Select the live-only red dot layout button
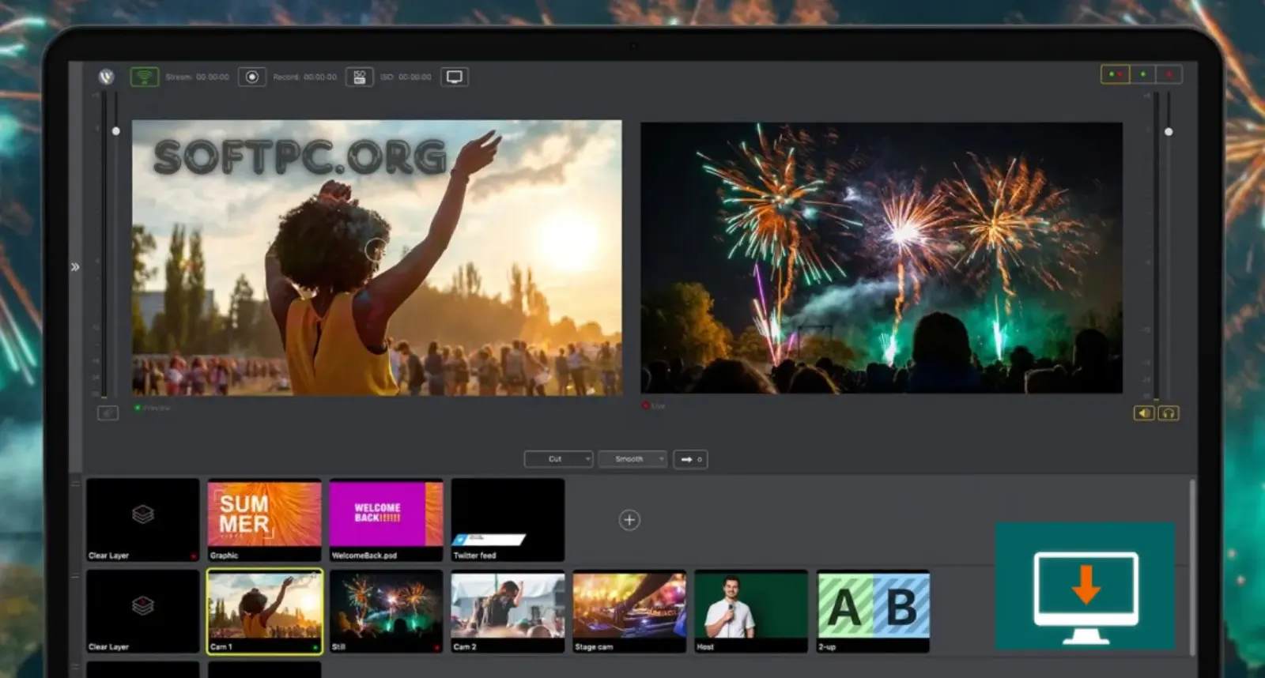 (1169, 74)
